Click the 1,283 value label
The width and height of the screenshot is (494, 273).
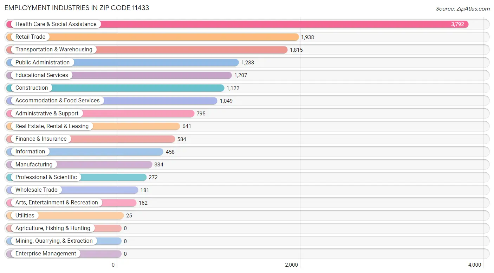[x=247, y=63]
